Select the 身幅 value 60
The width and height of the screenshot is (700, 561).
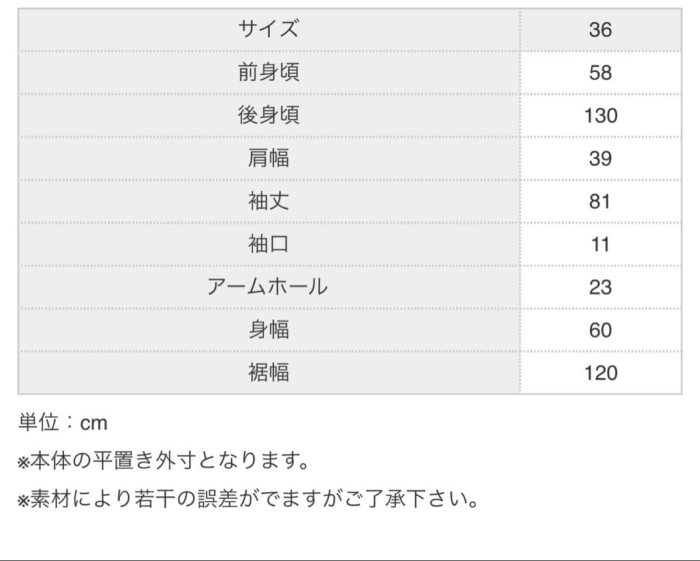point(600,330)
